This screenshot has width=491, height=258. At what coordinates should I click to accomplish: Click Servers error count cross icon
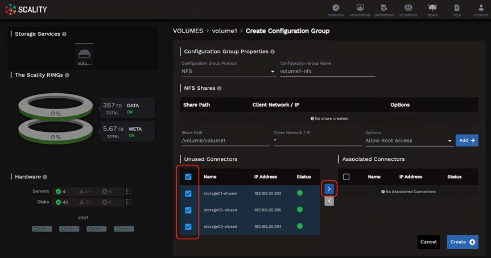pyautogui.click(x=105, y=192)
